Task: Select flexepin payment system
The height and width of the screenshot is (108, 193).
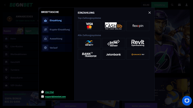Action: [x=138, y=26]
